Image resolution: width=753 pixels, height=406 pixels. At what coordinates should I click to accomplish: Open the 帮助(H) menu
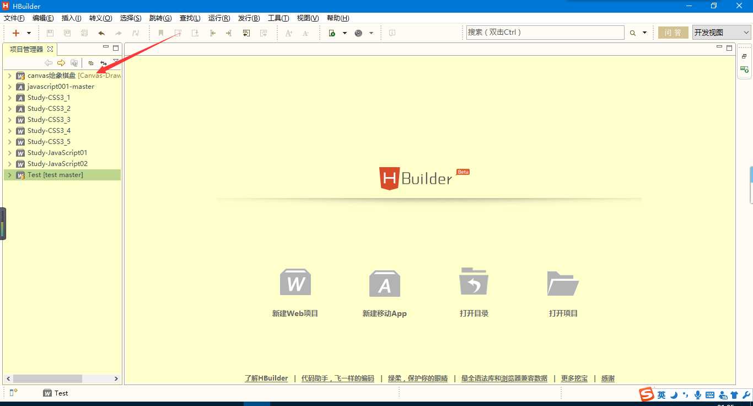338,18
